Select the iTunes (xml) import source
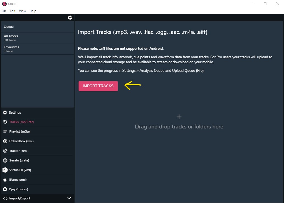The width and height of the screenshot is (284, 203). tap(18, 180)
